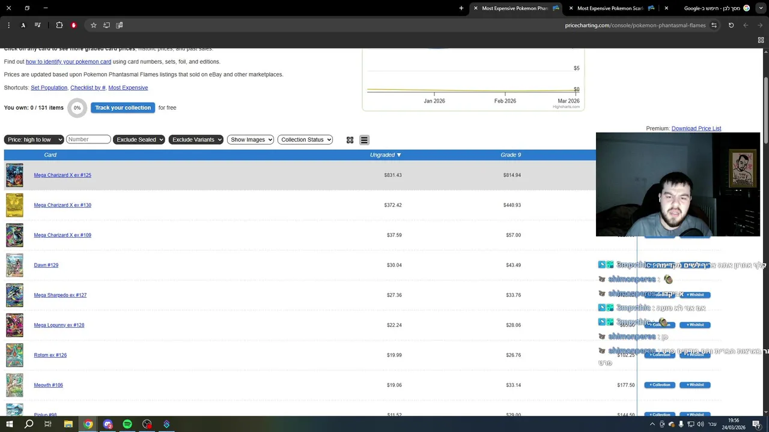Open site info tune icon
Viewport: 769px width, 432px height.
pyautogui.click(x=714, y=25)
